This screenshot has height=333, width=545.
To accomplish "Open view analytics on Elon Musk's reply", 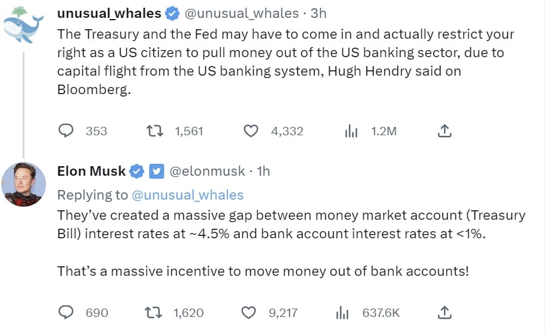I will [x=343, y=312].
